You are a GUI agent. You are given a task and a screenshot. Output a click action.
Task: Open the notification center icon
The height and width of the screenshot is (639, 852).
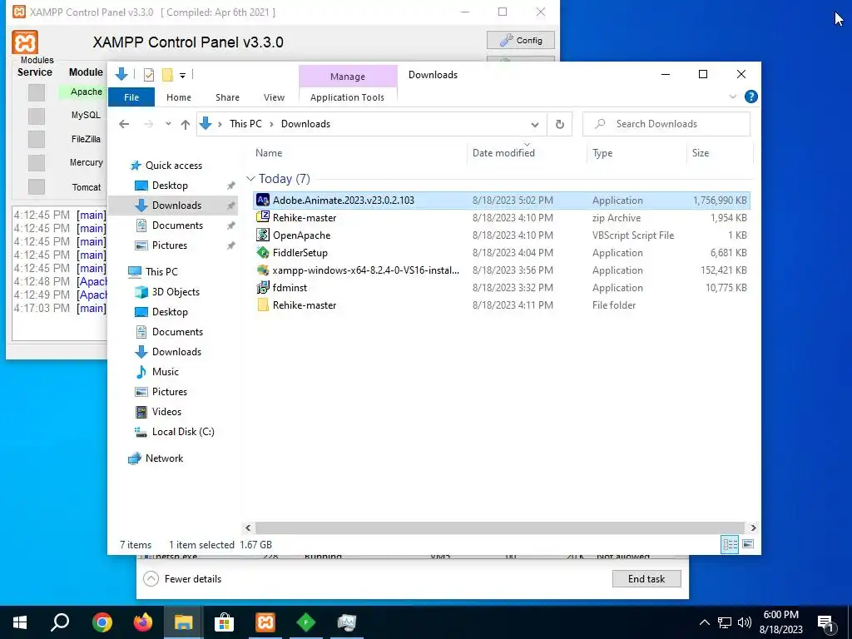826,623
